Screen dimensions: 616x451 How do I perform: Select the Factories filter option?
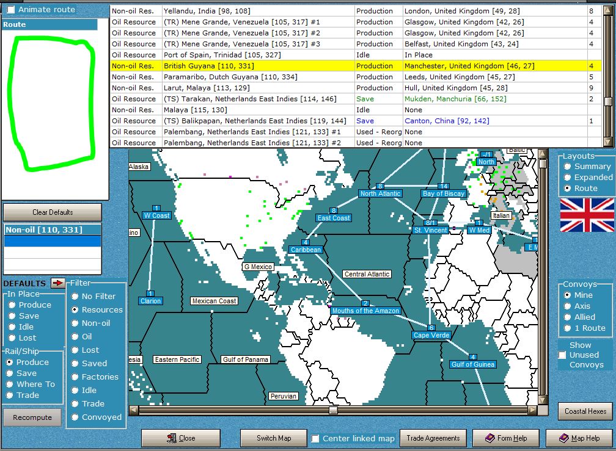pos(75,377)
